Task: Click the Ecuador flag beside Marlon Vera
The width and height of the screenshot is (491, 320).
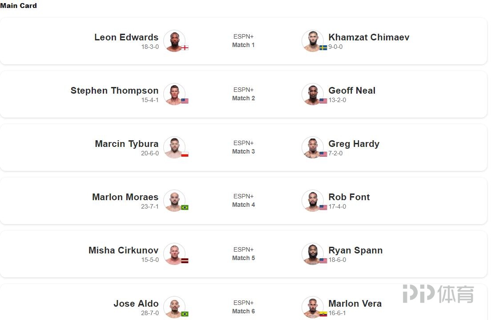Action: [x=323, y=314]
